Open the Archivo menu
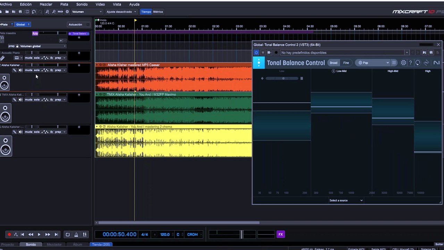The height and width of the screenshot is (250, 444). pyautogui.click(x=6, y=5)
